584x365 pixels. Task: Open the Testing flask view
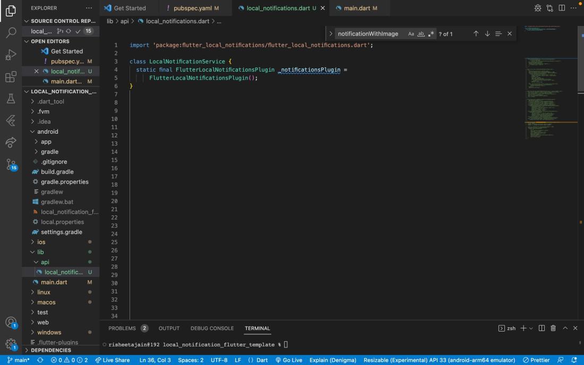[11, 99]
